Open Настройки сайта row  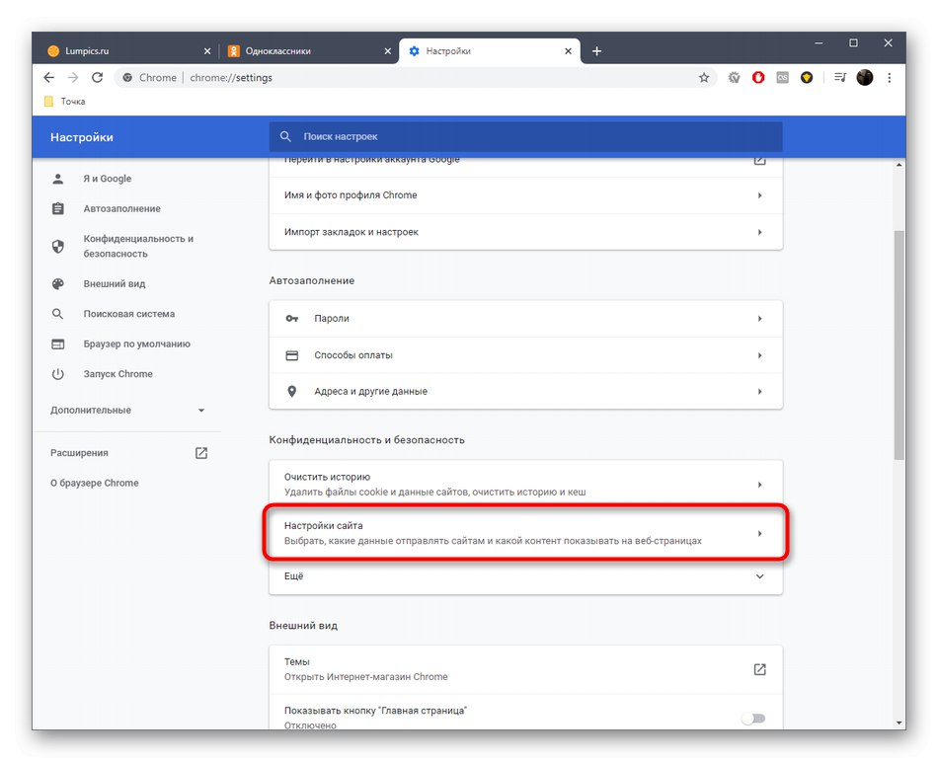[x=525, y=534]
